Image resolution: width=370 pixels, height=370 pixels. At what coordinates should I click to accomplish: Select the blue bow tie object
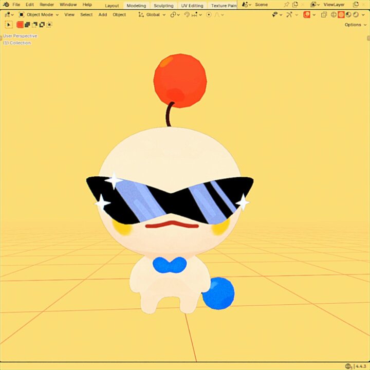click(170, 265)
